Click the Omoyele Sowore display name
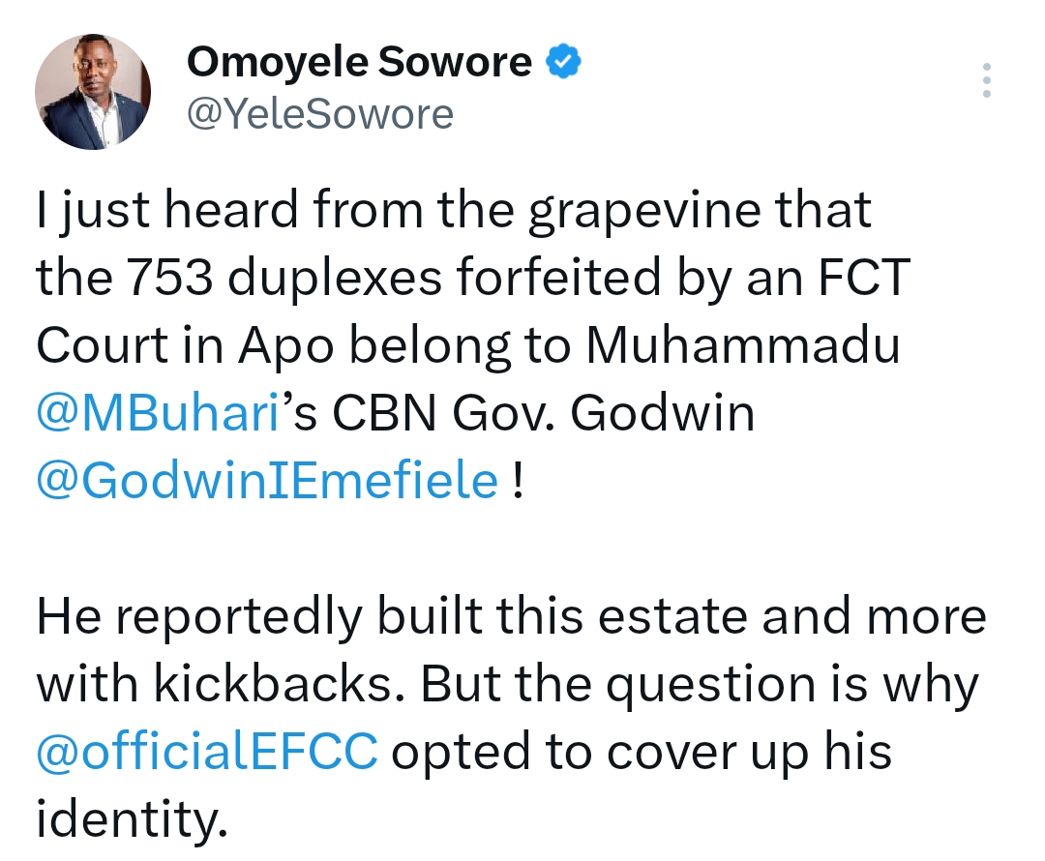Image resolution: width=1045 pixels, height=861 pixels. [x=359, y=62]
